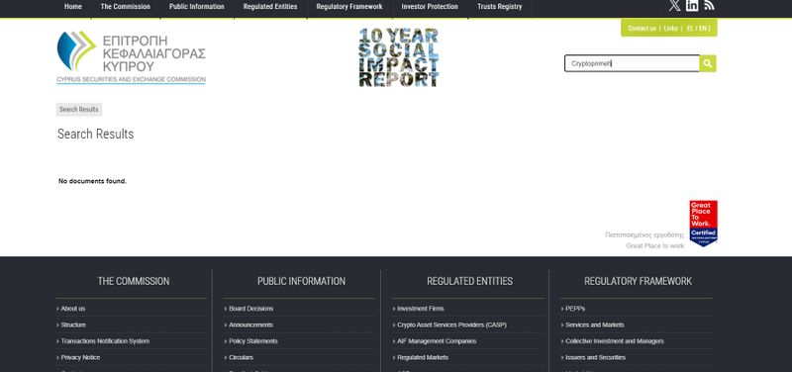This screenshot has width=792, height=372.
Task: Open Investment Firms footer link
Action: pyautogui.click(x=421, y=309)
